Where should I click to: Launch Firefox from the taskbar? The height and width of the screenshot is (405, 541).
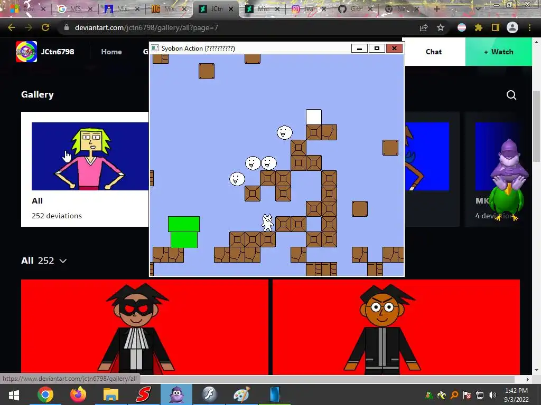(x=78, y=394)
